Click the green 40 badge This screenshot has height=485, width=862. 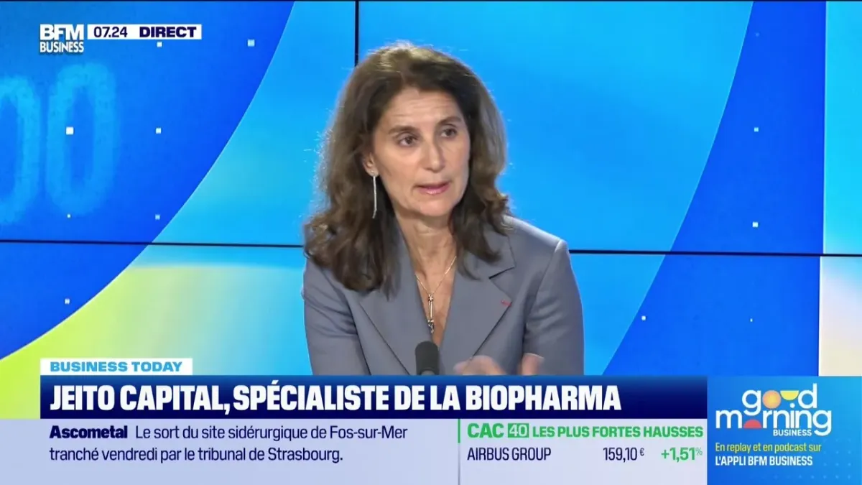tap(518, 431)
